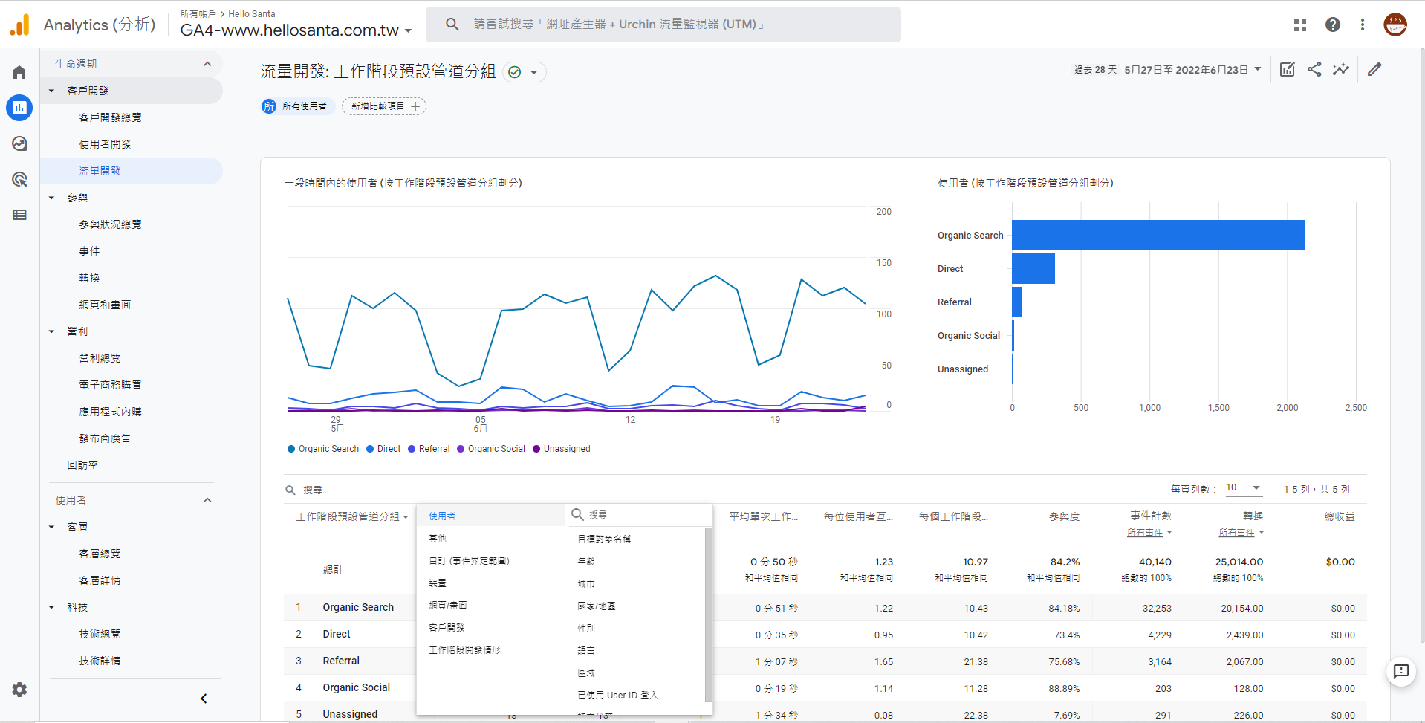Click the pencil edit comparisons icon
Image resolution: width=1425 pixels, height=723 pixels.
point(1374,69)
